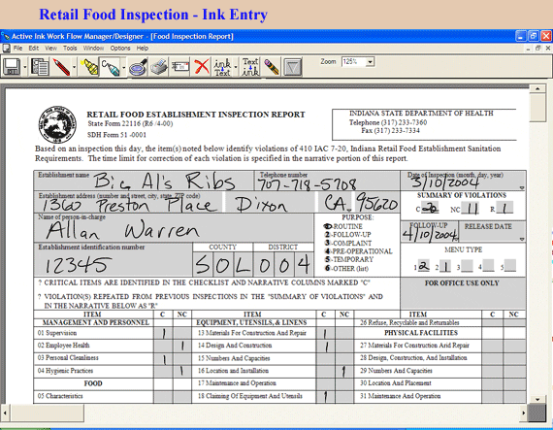The image size is (553, 430).
Task: Click the Text to ink icon
Action: (250, 67)
